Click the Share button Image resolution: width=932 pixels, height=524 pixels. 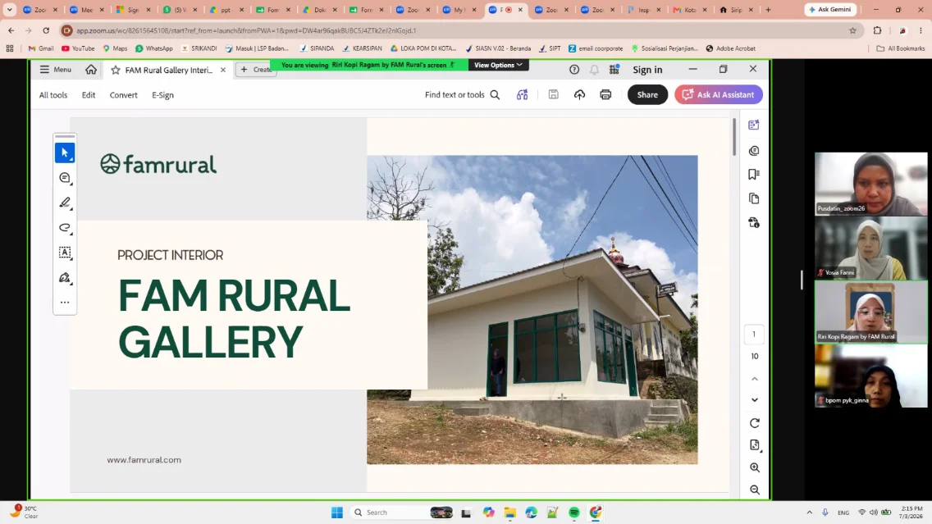(647, 94)
